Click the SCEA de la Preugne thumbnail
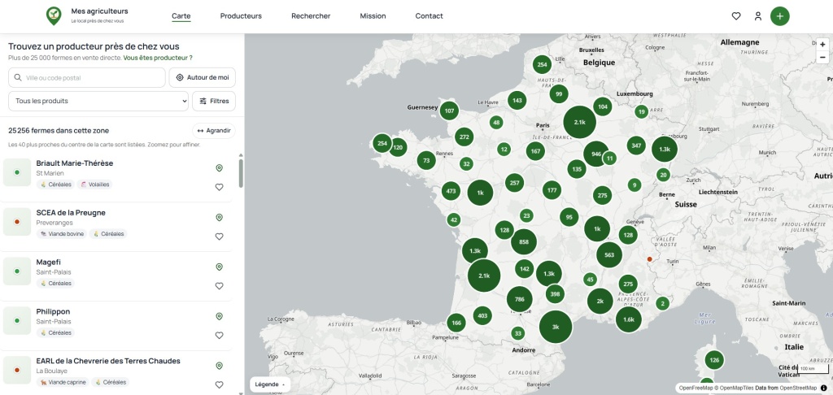Screen dimensions: 833x395 click(17, 222)
